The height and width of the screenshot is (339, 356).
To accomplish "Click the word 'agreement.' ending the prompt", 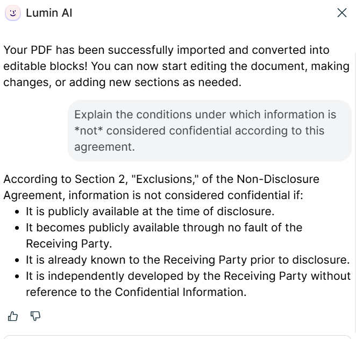I will point(104,146).
